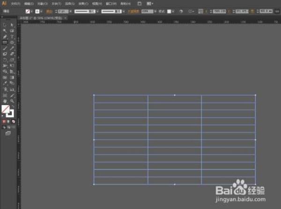281x209 pixels.
Task: Click the Stroke swatch in the toolbox
Action: [11, 114]
